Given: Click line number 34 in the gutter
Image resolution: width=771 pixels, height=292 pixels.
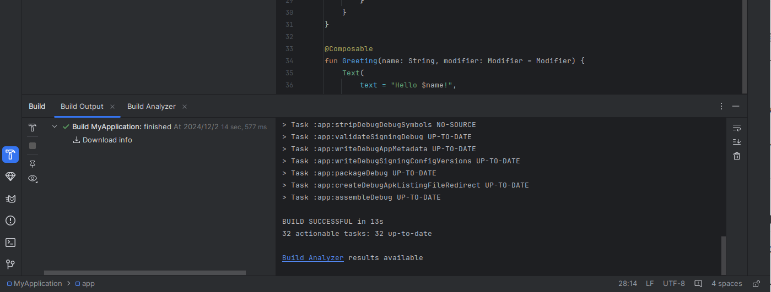Looking at the screenshot, I should 289,61.
